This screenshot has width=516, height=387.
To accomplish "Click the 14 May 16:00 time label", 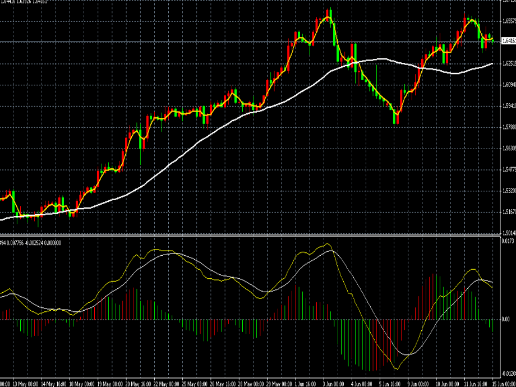I will point(54,384).
